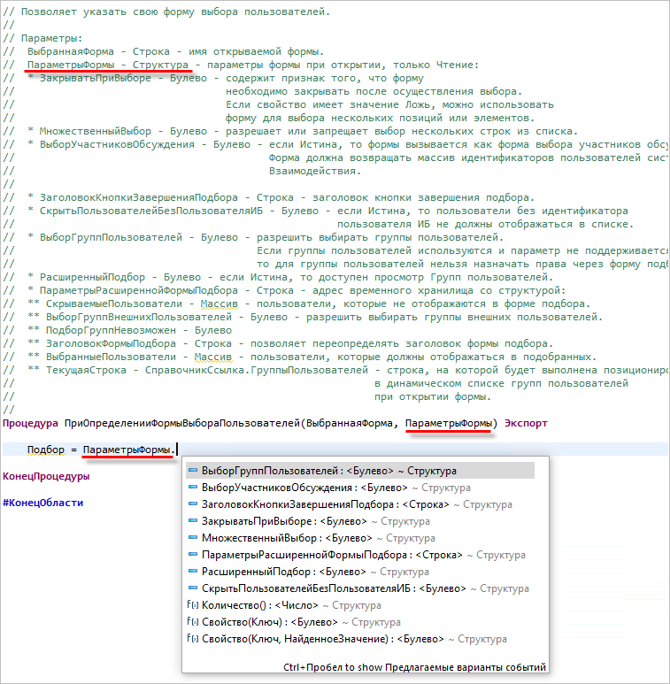Image resolution: width=670 pixels, height=684 pixels.
Task: Click the Подбор variable in the assignment
Action: pos(46,450)
